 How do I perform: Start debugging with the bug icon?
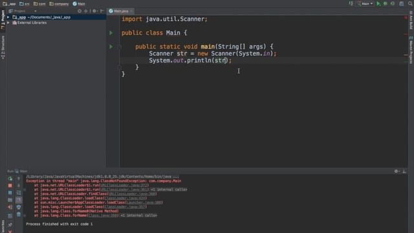(386, 4)
